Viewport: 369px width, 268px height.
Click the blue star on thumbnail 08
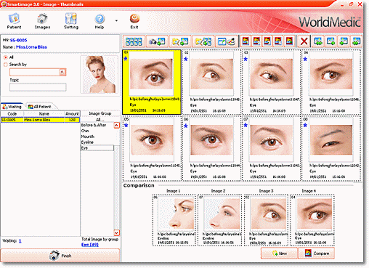[x=305, y=125]
